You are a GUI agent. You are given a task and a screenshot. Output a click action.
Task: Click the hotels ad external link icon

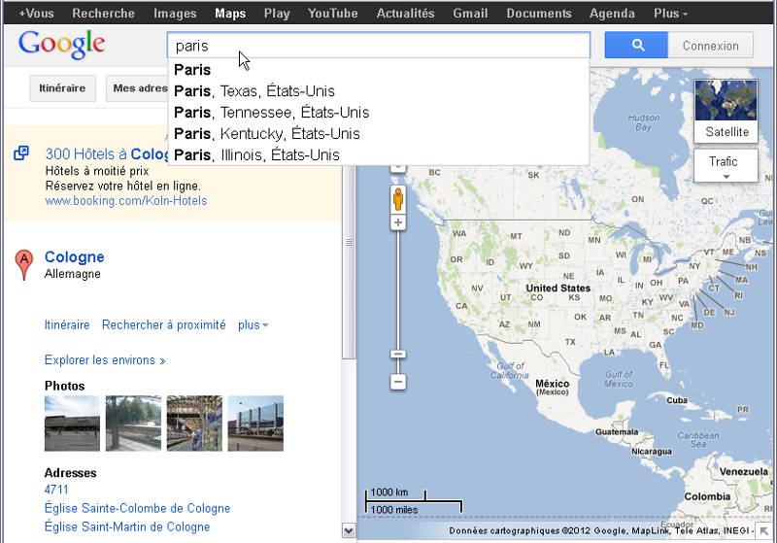[x=21, y=153]
